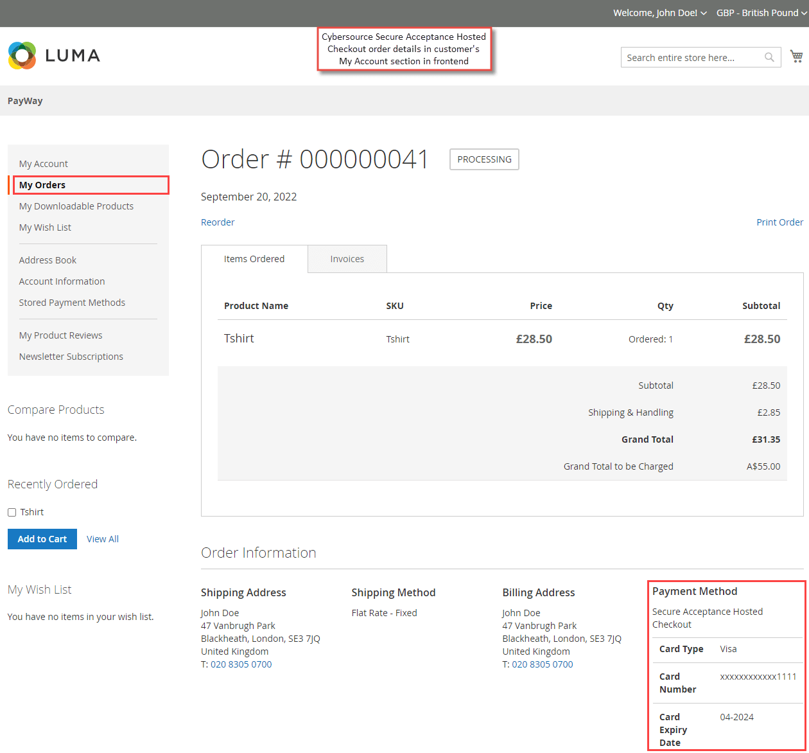The width and height of the screenshot is (809, 753).
Task: Open the GBP - British Pound currency dropdown
Action: [761, 13]
